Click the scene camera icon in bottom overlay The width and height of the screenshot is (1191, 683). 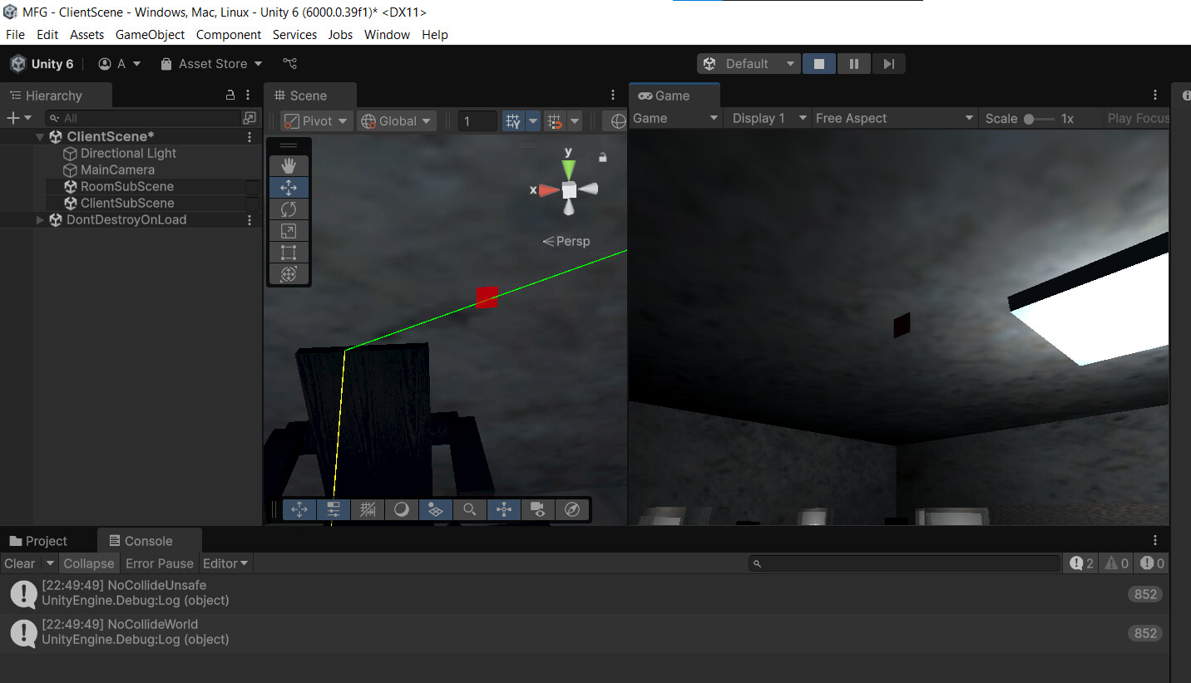pyautogui.click(x=537, y=509)
